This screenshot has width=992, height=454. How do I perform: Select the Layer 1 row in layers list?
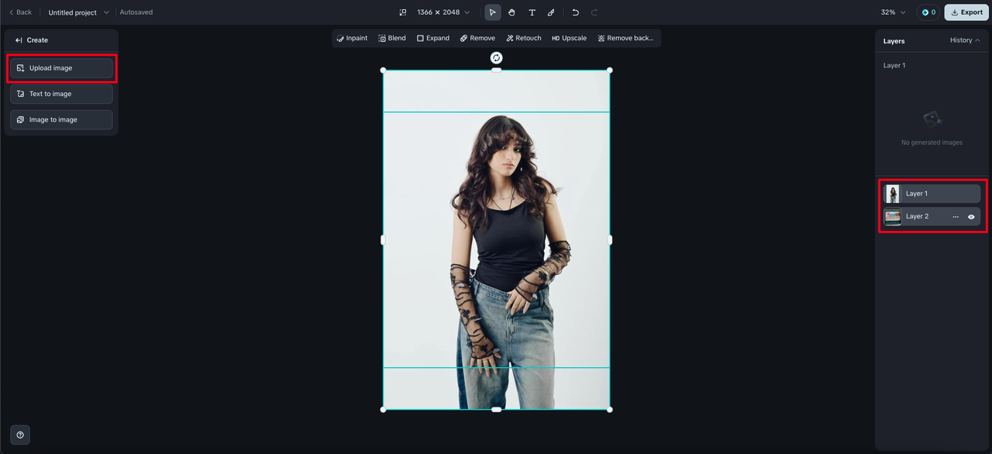coord(932,194)
